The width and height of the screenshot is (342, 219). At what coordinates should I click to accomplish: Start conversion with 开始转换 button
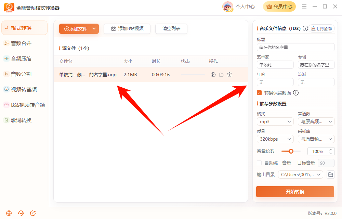(x=295, y=192)
